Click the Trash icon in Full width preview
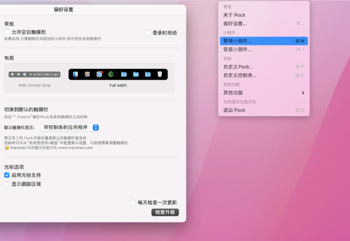The height and width of the screenshot is (241, 350). pyautogui.click(x=160, y=74)
